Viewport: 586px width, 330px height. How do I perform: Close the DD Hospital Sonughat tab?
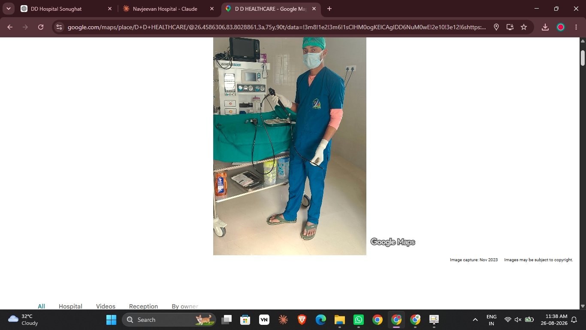click(x=110, y=9)
